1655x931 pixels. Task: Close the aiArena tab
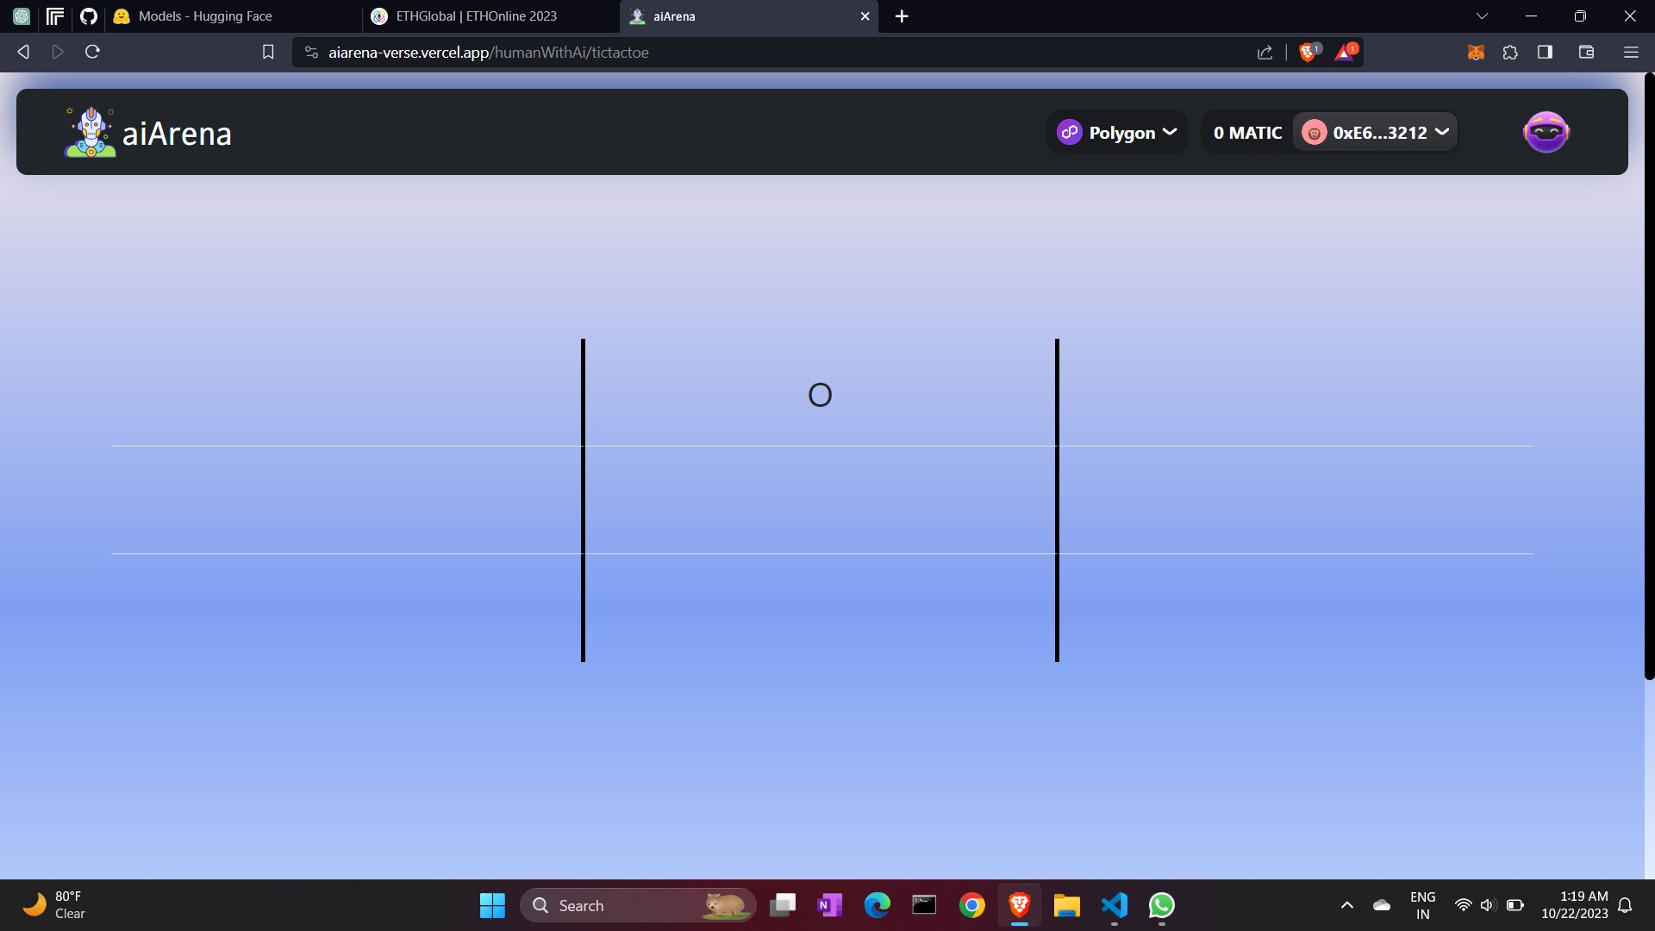(865, 16)
